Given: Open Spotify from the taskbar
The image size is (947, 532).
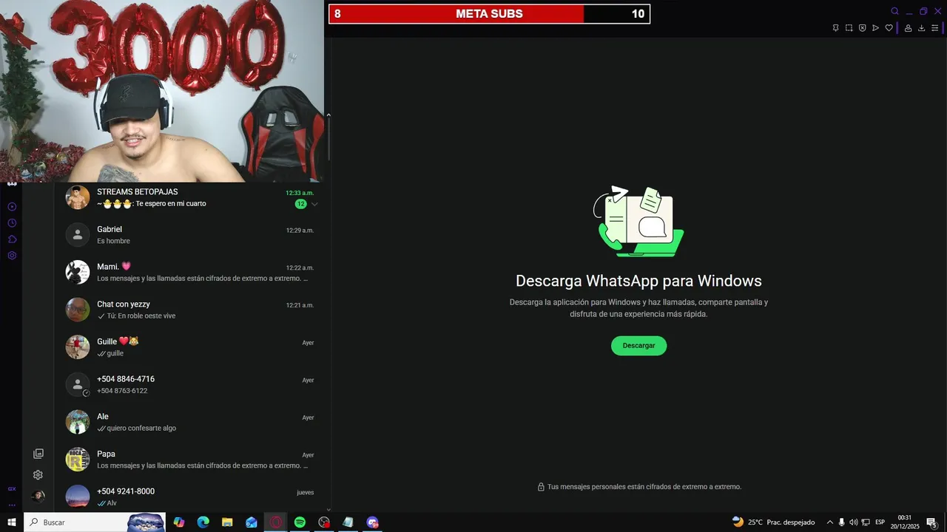Looking at the screenshot, I should (300, 522).
